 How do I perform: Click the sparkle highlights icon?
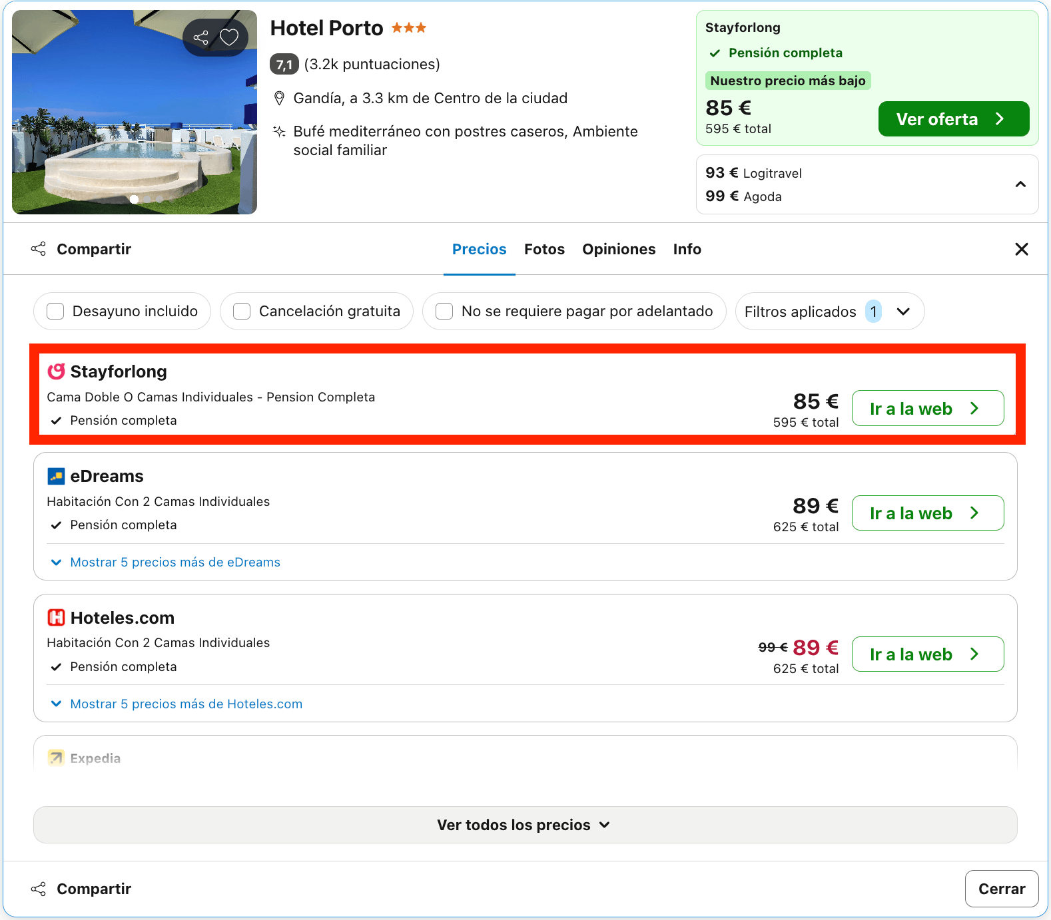(x=280, y=131)
